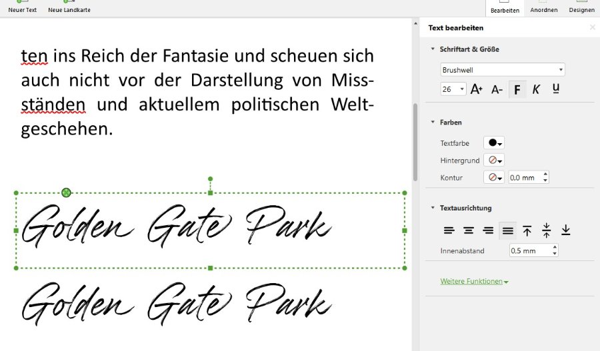
Task: Align text to top vertically
Action: 527,230
